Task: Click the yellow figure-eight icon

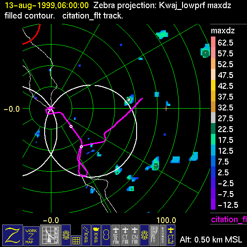Action: click(106, 235)
